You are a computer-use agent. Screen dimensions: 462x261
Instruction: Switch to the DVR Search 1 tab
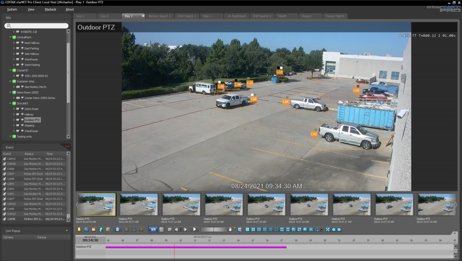[187, 16]
